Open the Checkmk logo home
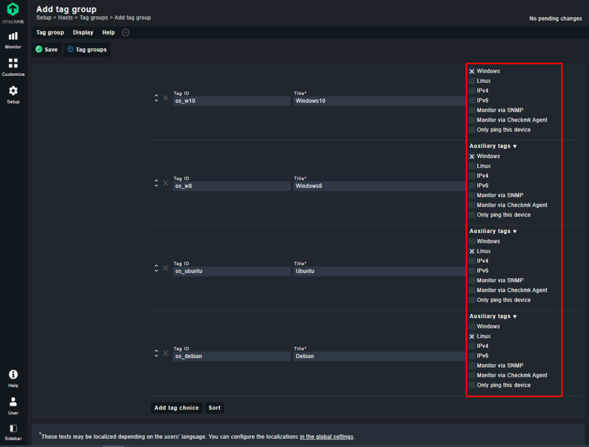The image size is (589, 447). coord(13,13)
